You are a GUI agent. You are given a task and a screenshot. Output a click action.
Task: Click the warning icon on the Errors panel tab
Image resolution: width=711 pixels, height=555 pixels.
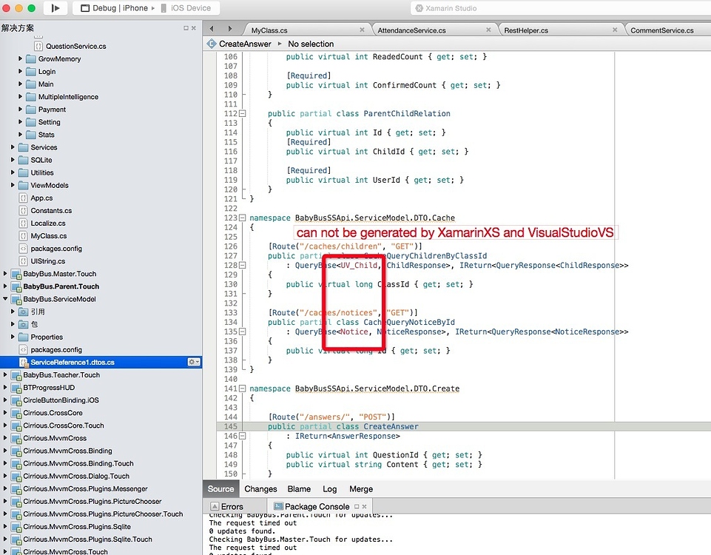pos(215,505)
